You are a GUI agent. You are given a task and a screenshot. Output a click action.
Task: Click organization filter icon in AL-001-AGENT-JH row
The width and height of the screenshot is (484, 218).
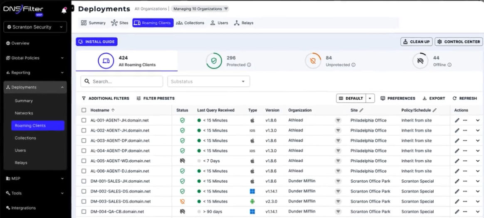point(338,120)
